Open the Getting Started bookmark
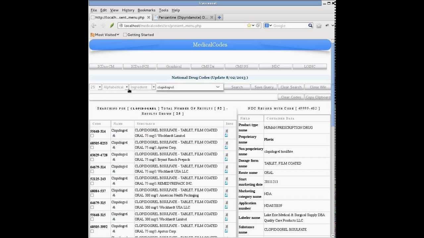This screenshot has width=424, height=238. click(x=138, y=35)
